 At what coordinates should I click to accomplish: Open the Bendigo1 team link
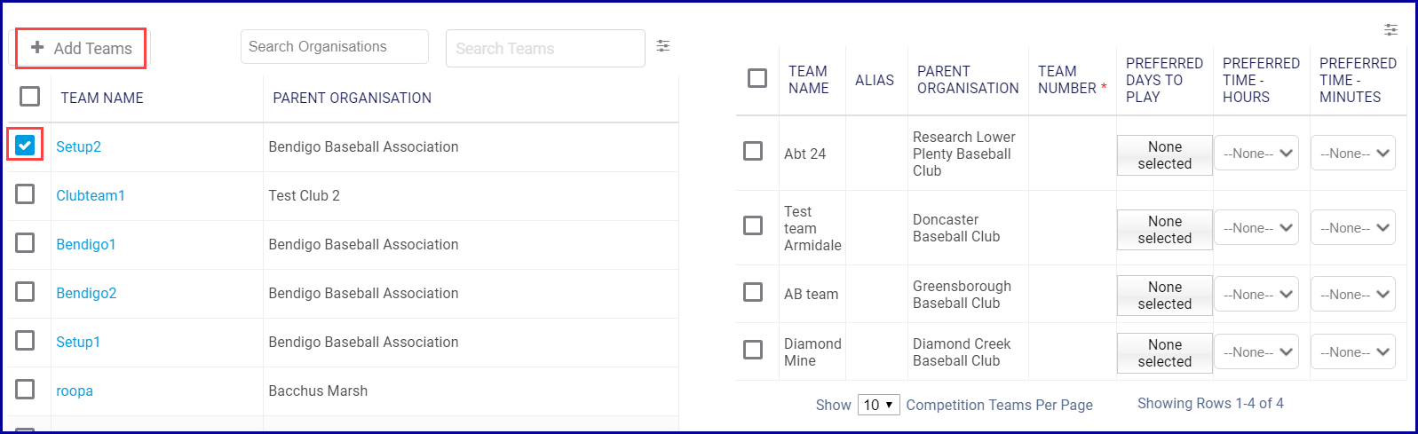(x=86, y=244)
